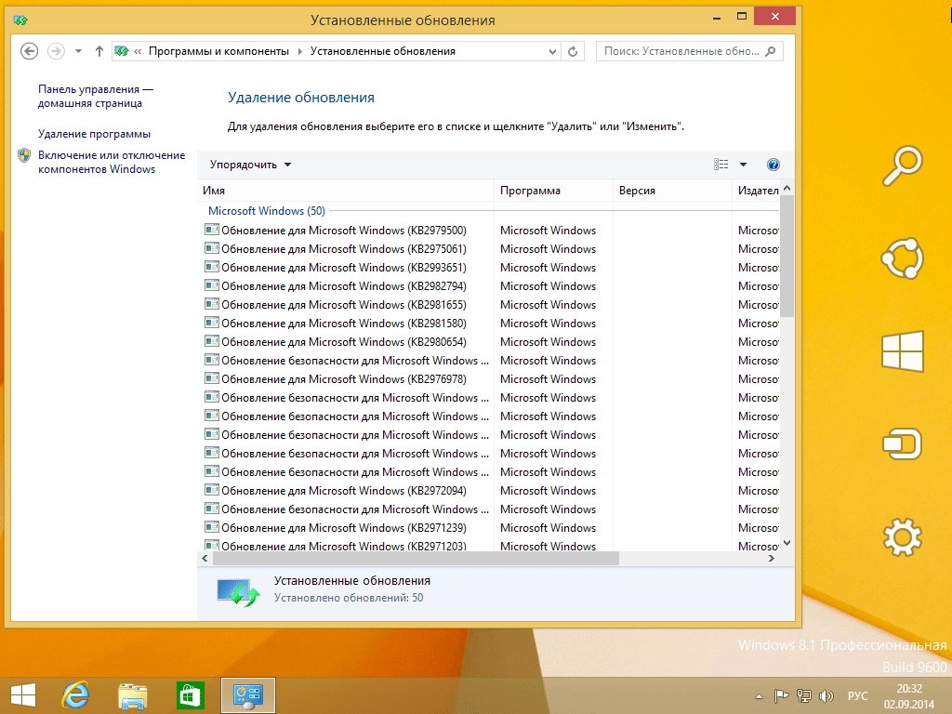Open Windows Store from the taskbar

point(190,695)
